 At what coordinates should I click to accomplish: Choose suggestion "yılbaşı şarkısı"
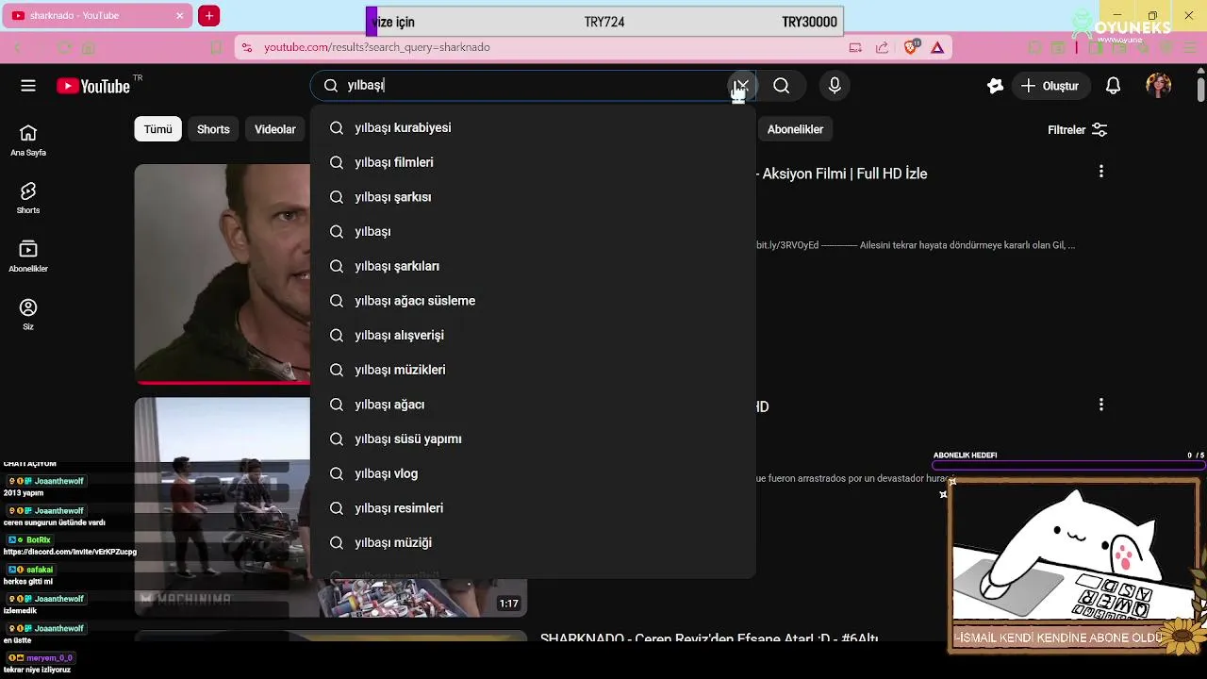tap(533, 197)
